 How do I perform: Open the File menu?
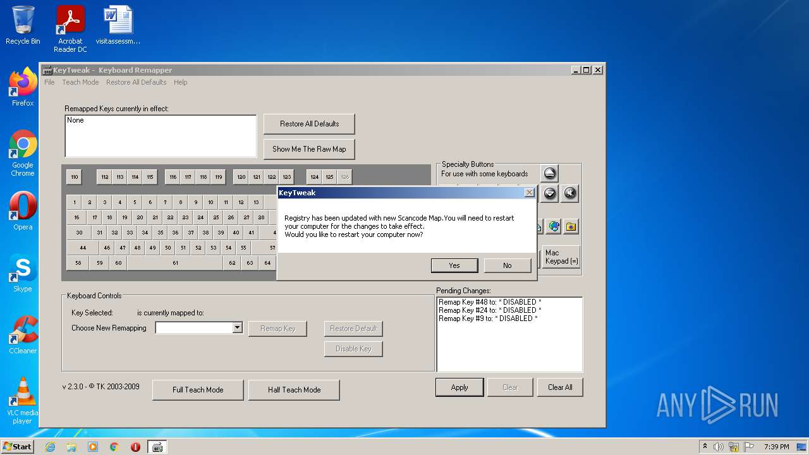[49, 82]
